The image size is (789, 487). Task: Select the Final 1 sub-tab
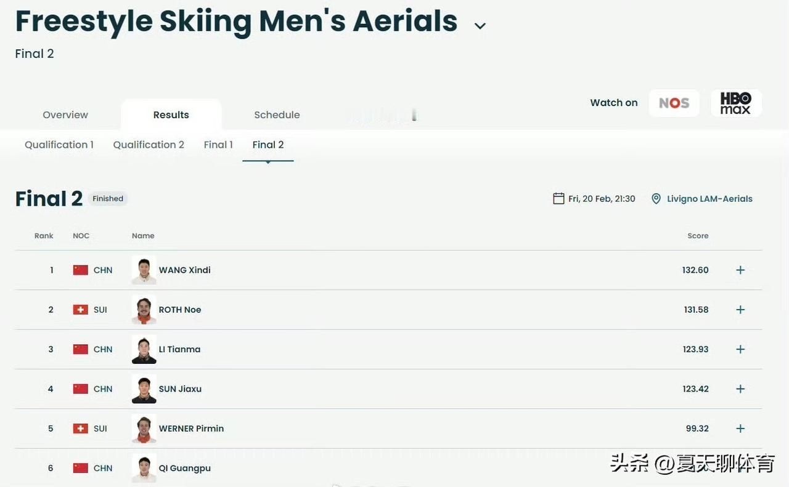click(218, 145)
